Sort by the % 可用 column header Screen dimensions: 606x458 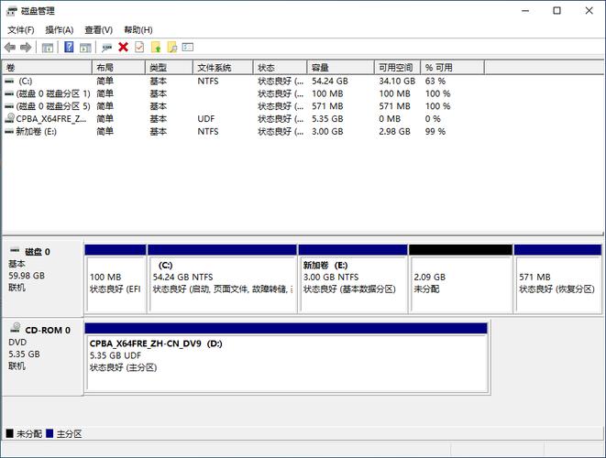[452, 68]
